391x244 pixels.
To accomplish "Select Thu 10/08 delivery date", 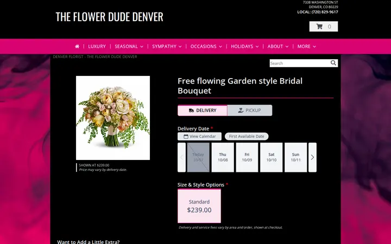I will pos(223,157).
